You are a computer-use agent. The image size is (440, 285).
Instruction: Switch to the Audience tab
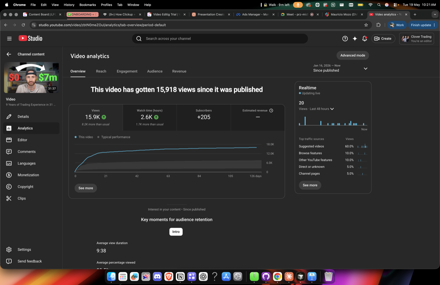click(155, 71)
